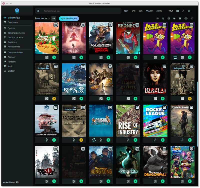Play Shadowrun Hong Kong
This screenshot has width=200, height=188.
coord(108,181)
